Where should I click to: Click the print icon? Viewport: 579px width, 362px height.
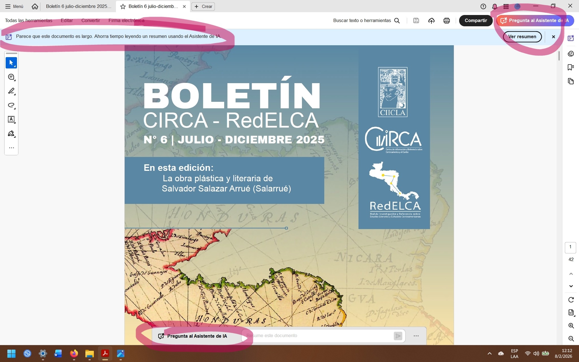pyautogui.click(x=446, y=21)
